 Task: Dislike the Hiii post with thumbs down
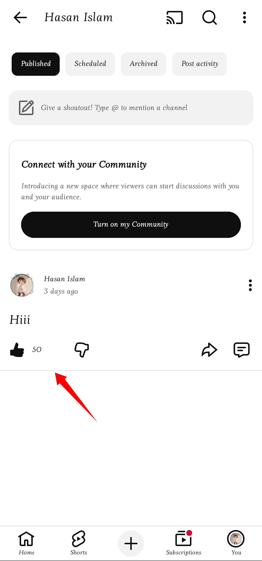point(82,350)
